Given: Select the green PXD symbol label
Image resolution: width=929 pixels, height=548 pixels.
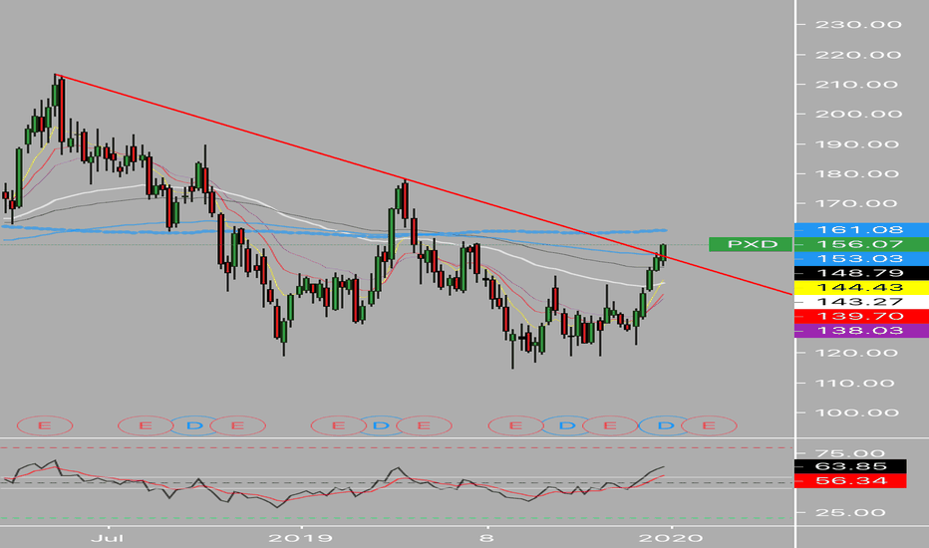Looking at the screenshot, I should [751, 244].
